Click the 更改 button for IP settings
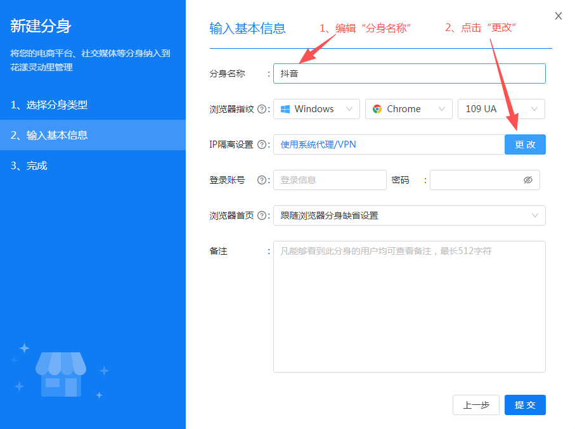The width and height of the screenshot is (575, 429). click(525, 144)
